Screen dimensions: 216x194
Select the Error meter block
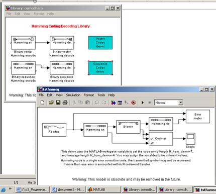[198, 117]
